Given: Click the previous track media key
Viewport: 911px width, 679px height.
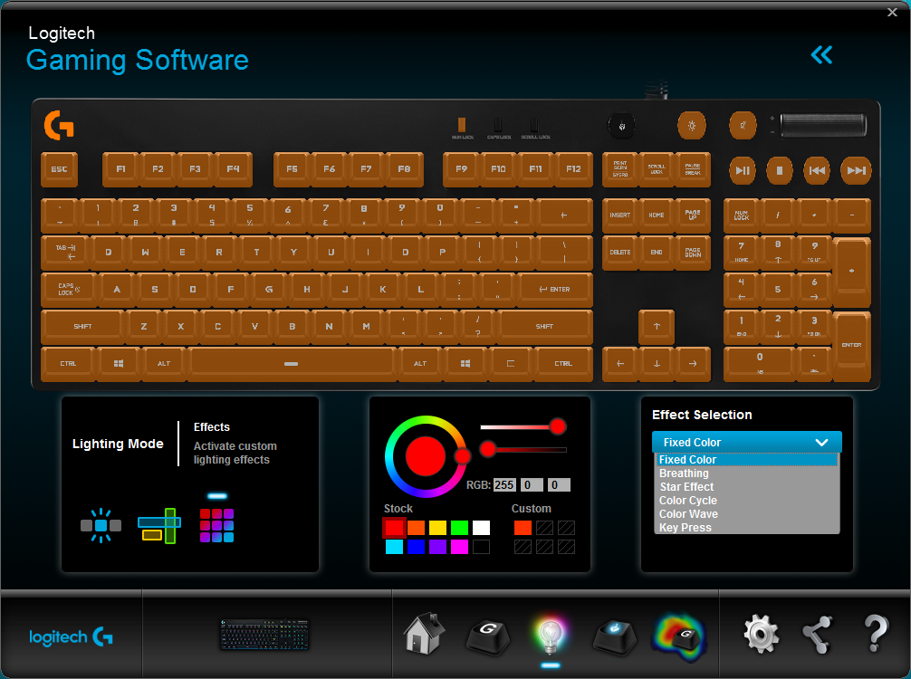Looking at the screenshot, I should (x=817, y=170).
